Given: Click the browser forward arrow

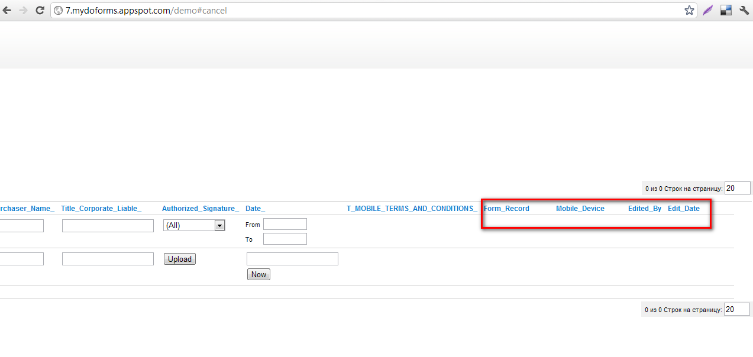Looking at the screenshot, I should coord(24,11).
